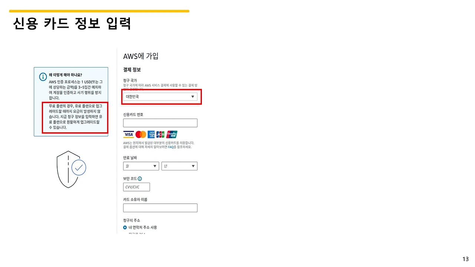475x267 pixels.
Task: Select the Mastercard logo icon
Action: pos(141,134)
